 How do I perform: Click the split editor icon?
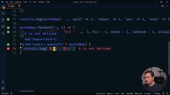[162, 6]
